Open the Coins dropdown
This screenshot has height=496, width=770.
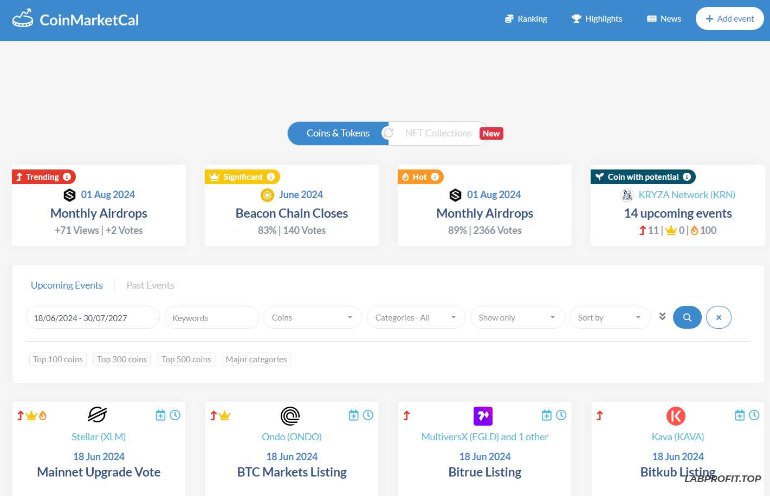(x=312, y=318)
